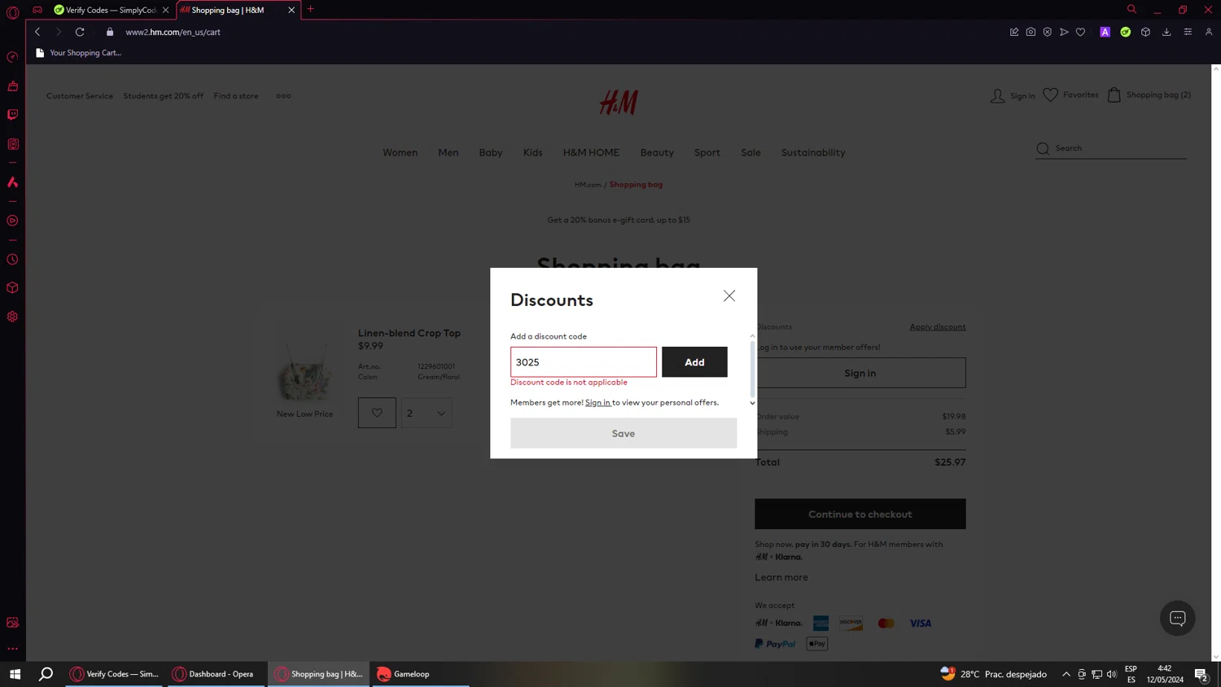Open Dashboard - Opera taskbar item
The image size is (1221, 687).
pyautogui.click(x=217, y=674)
